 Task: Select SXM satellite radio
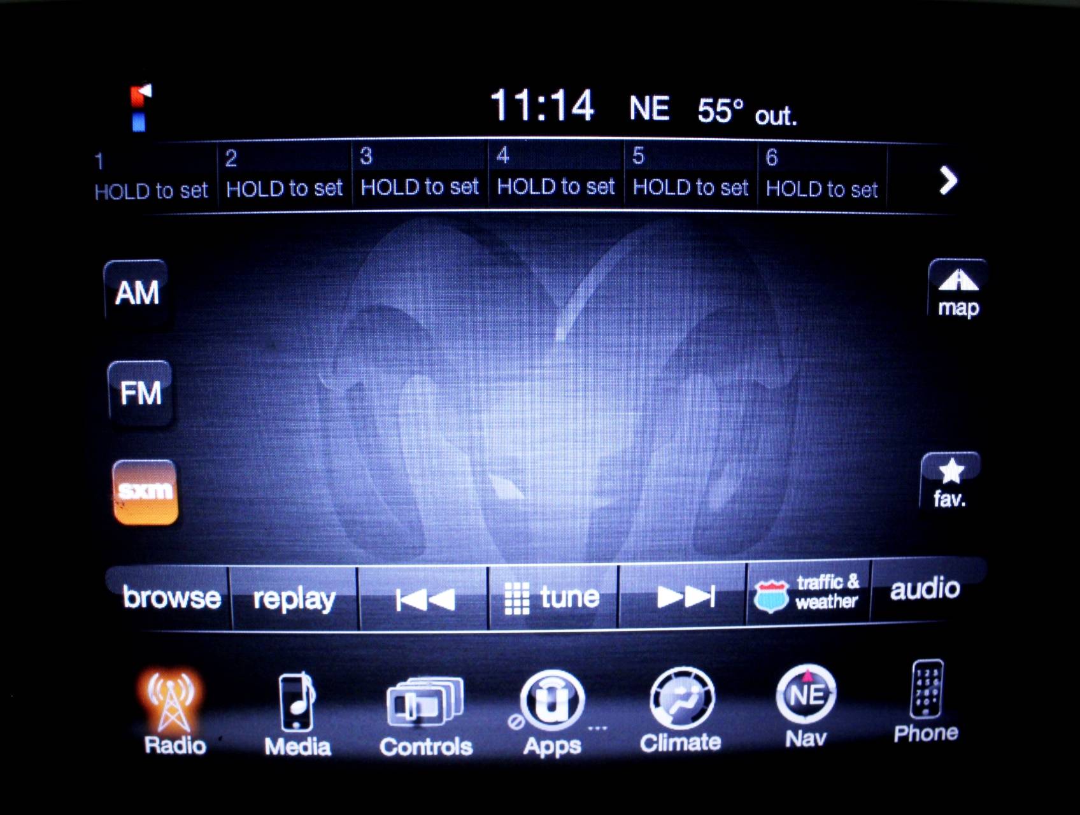[145, 492]
